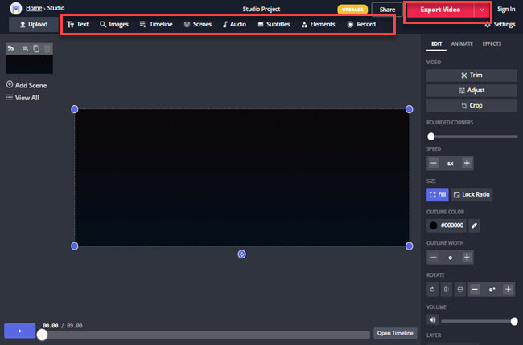Screen dimensions: 523x345
Task: Click Open Timeline button
Action: coord(395,333)
